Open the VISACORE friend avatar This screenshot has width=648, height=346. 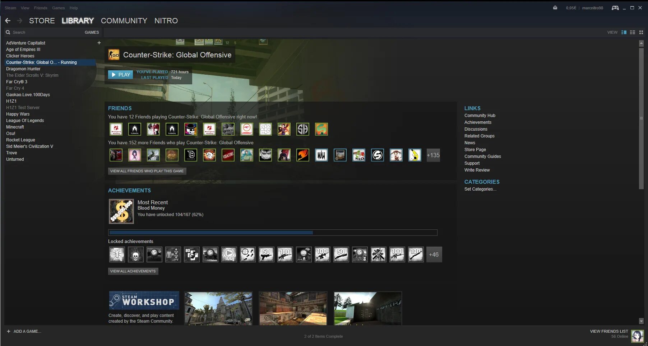pos(228,155)
